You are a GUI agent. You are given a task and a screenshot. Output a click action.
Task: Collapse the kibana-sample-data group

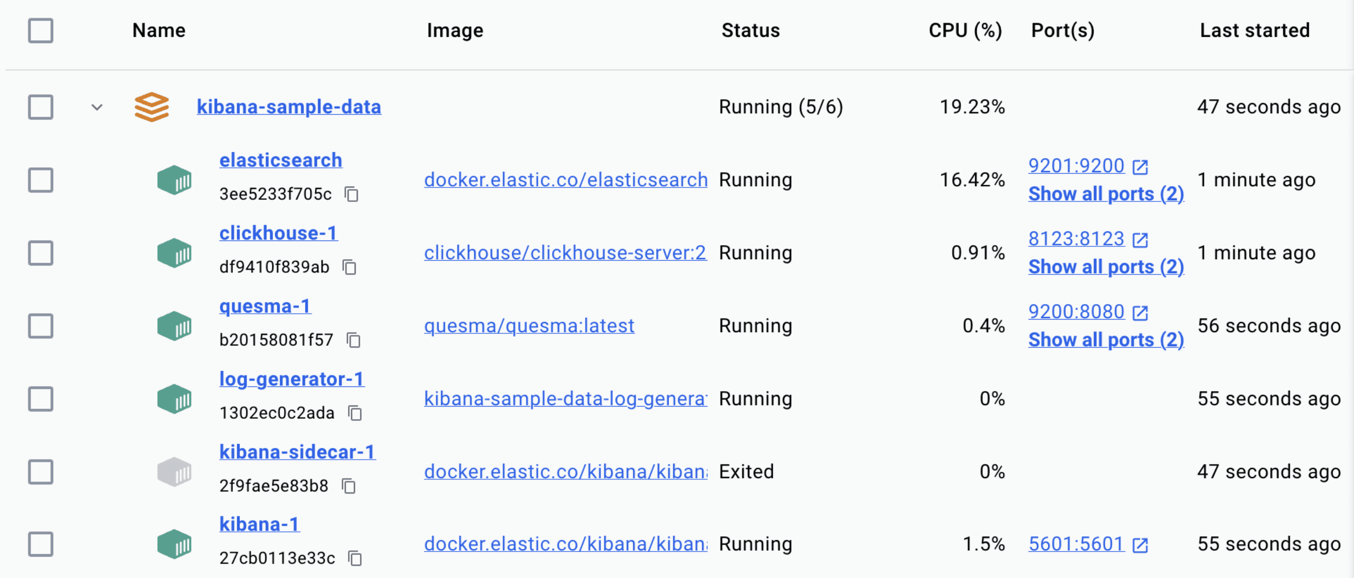click(x=97, y=107)
